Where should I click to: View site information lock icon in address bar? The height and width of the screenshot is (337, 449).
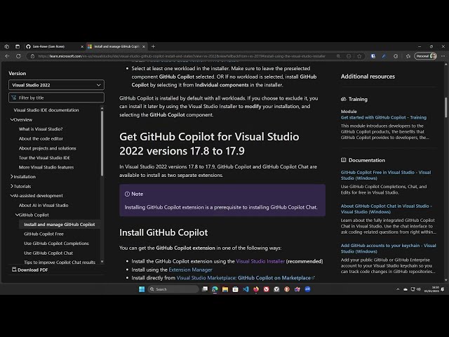tap(33, 56)
